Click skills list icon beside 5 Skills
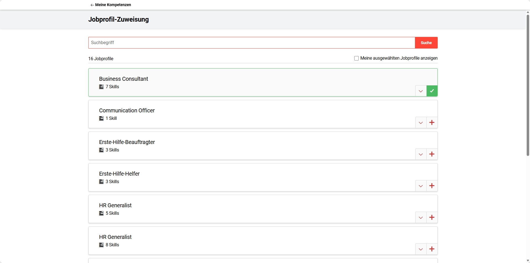Viewport: 530px width, 263px height. [x=101, y=213]
